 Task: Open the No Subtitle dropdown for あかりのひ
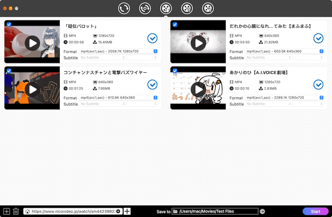click(269, 104)
